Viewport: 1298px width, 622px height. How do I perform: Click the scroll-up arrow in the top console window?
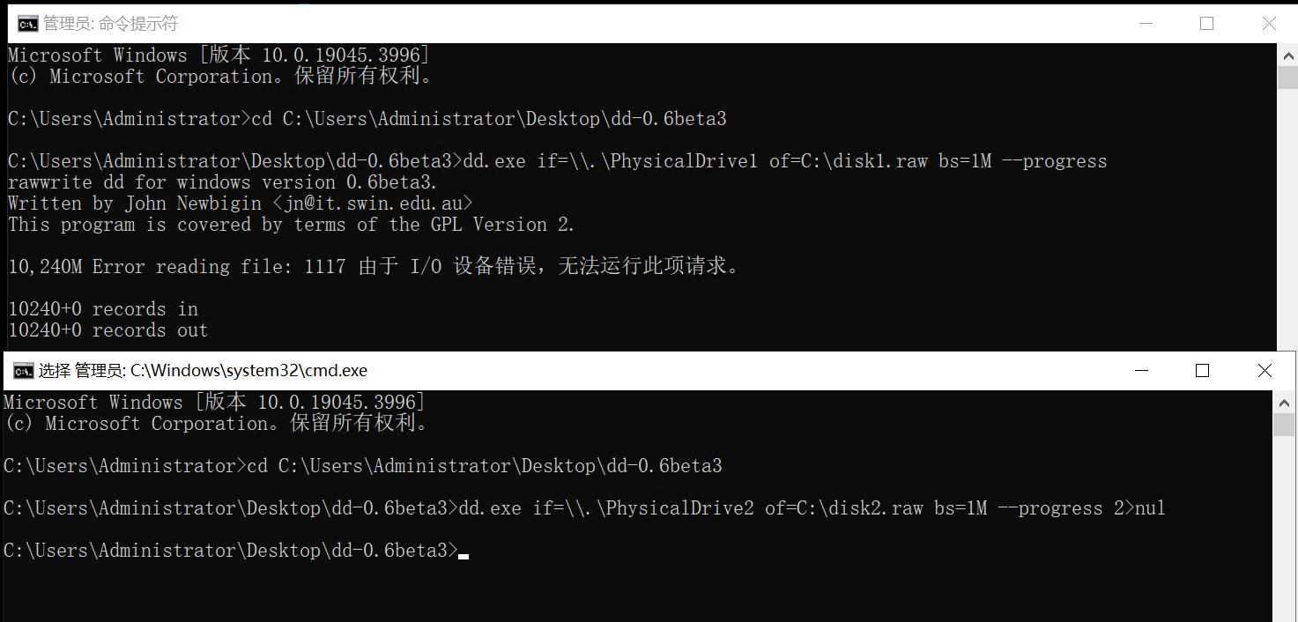[1287, 54]
